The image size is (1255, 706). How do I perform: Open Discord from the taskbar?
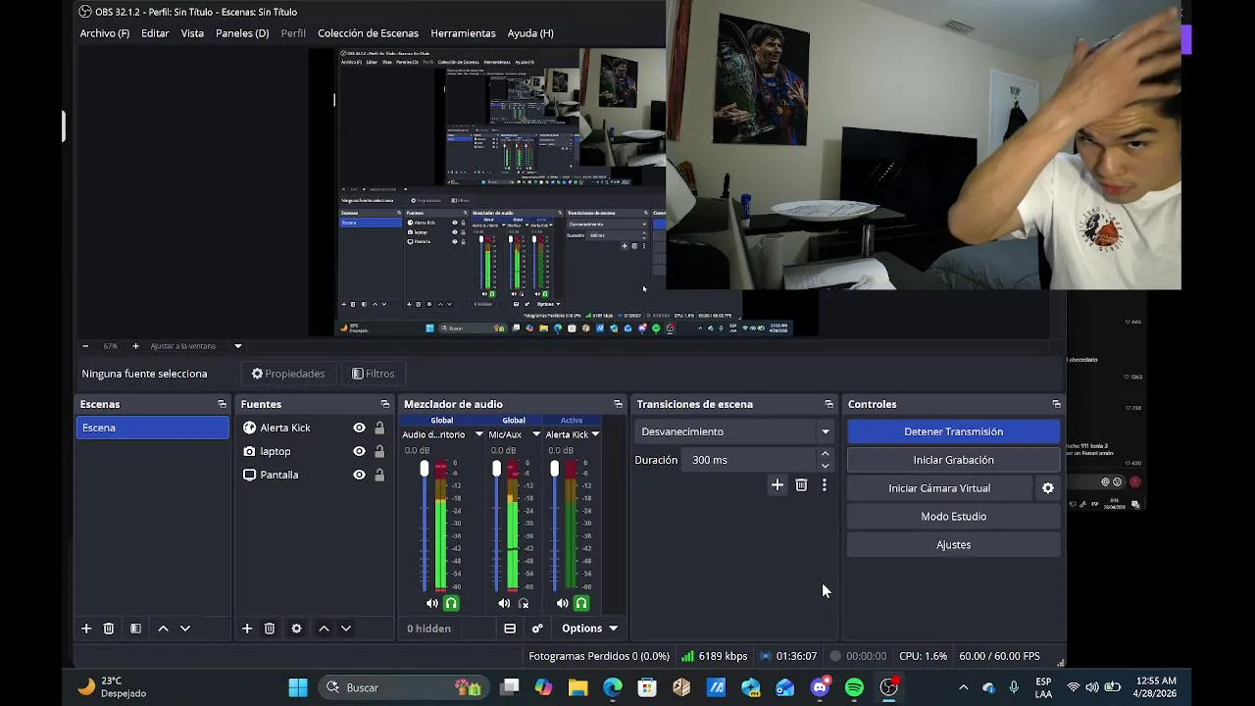coord(820,687)
